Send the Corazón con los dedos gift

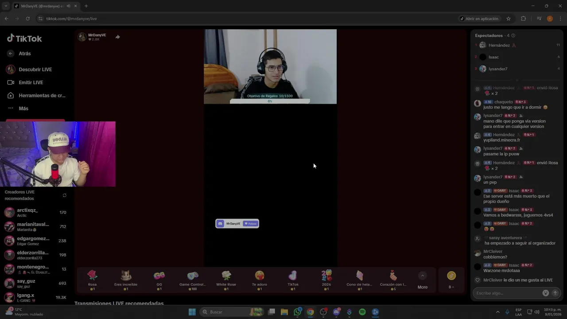[393, 280]
